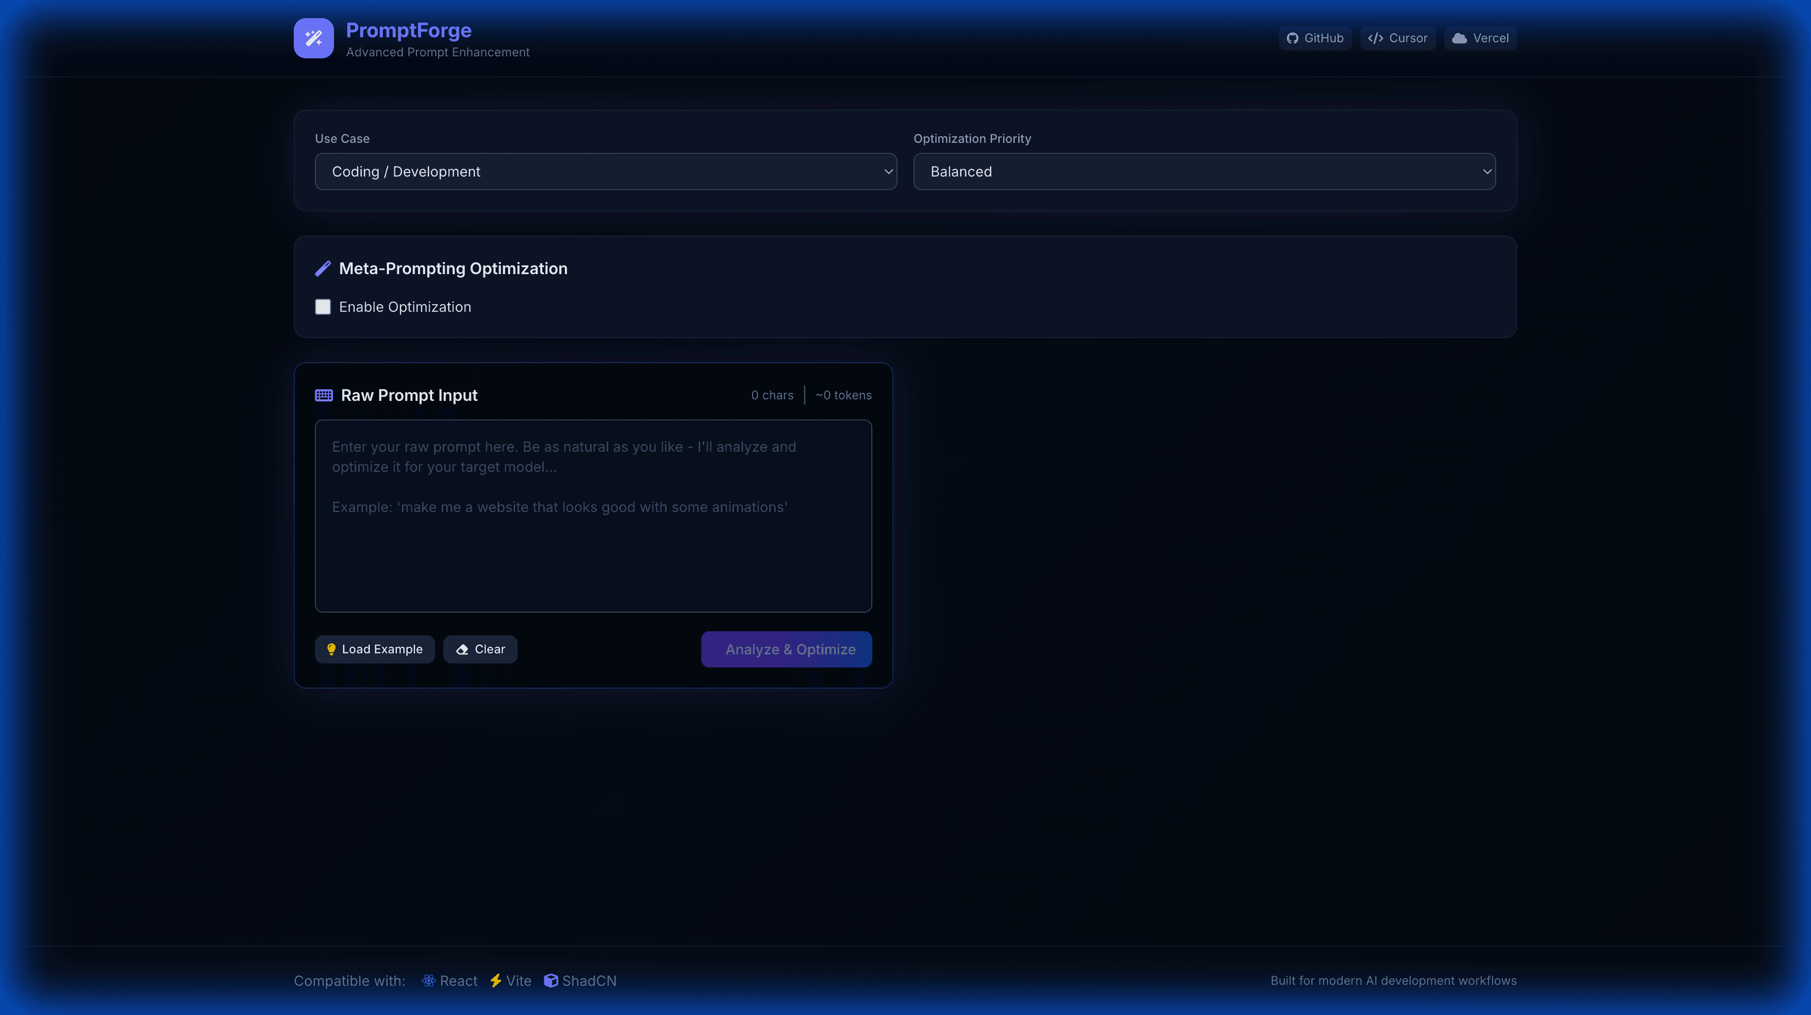Click the Vite lightning bolt icon
The width and height of the screenshot is (1811, 1015).
point(496,981)
